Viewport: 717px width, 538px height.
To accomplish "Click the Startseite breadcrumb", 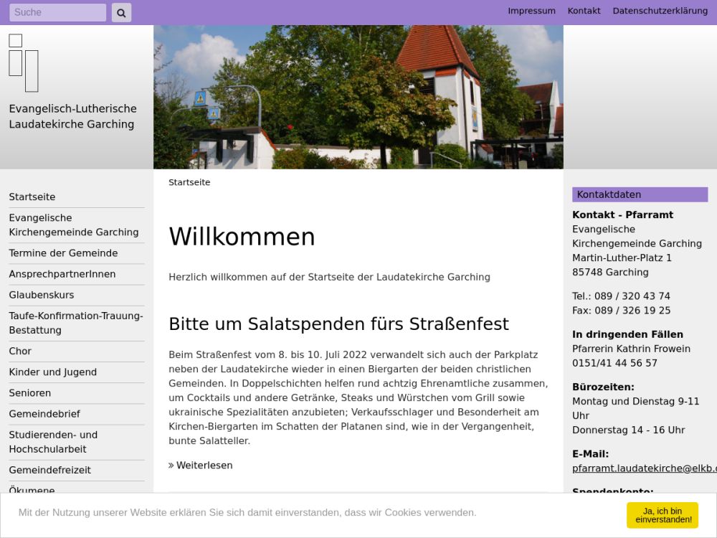I will [x=189, y=182].
